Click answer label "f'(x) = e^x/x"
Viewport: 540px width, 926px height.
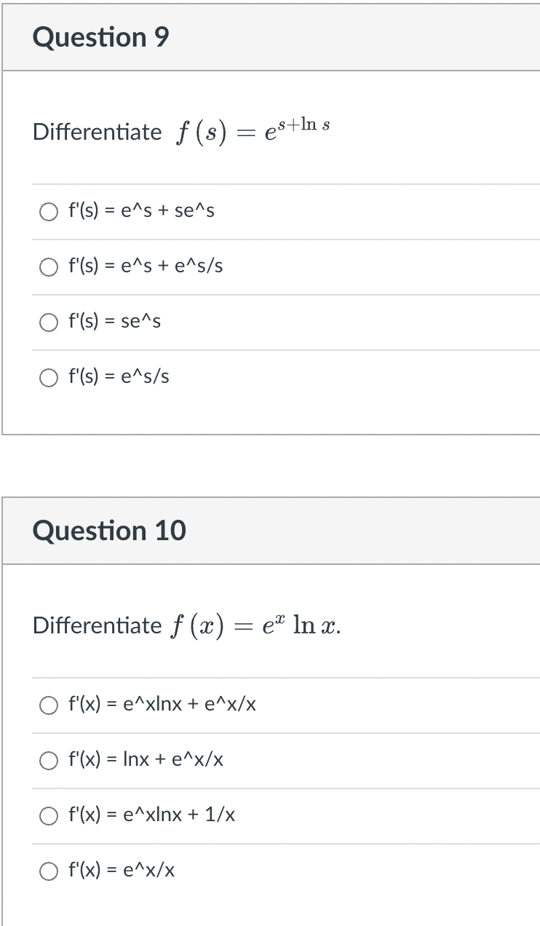(121, 871)
